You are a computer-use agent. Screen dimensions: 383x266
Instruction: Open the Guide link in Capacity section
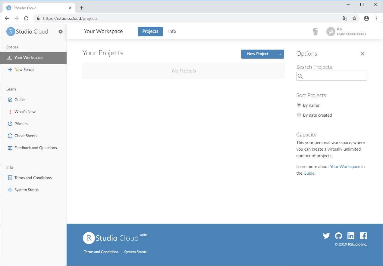pos(309,173)
